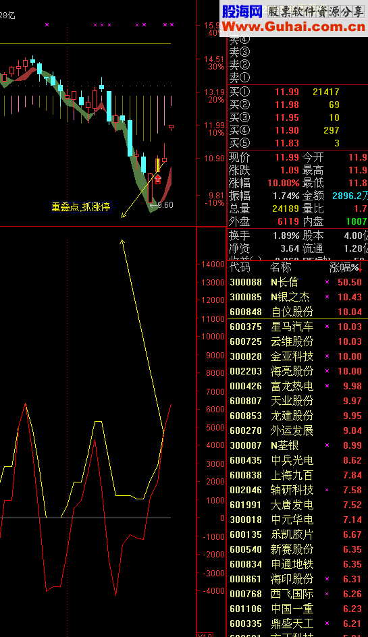This screenshot has width=368, height=637.
Task: Select stock row 000768 西飞国际
Action: [297, 594]
